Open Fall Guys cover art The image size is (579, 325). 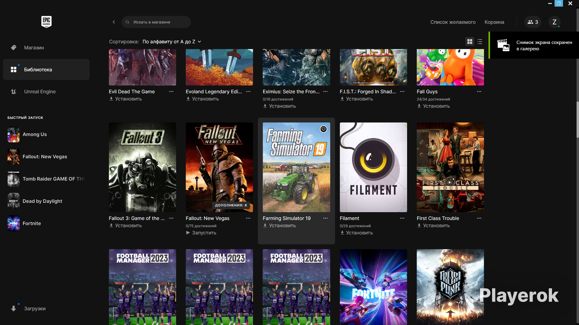point(450,67)
